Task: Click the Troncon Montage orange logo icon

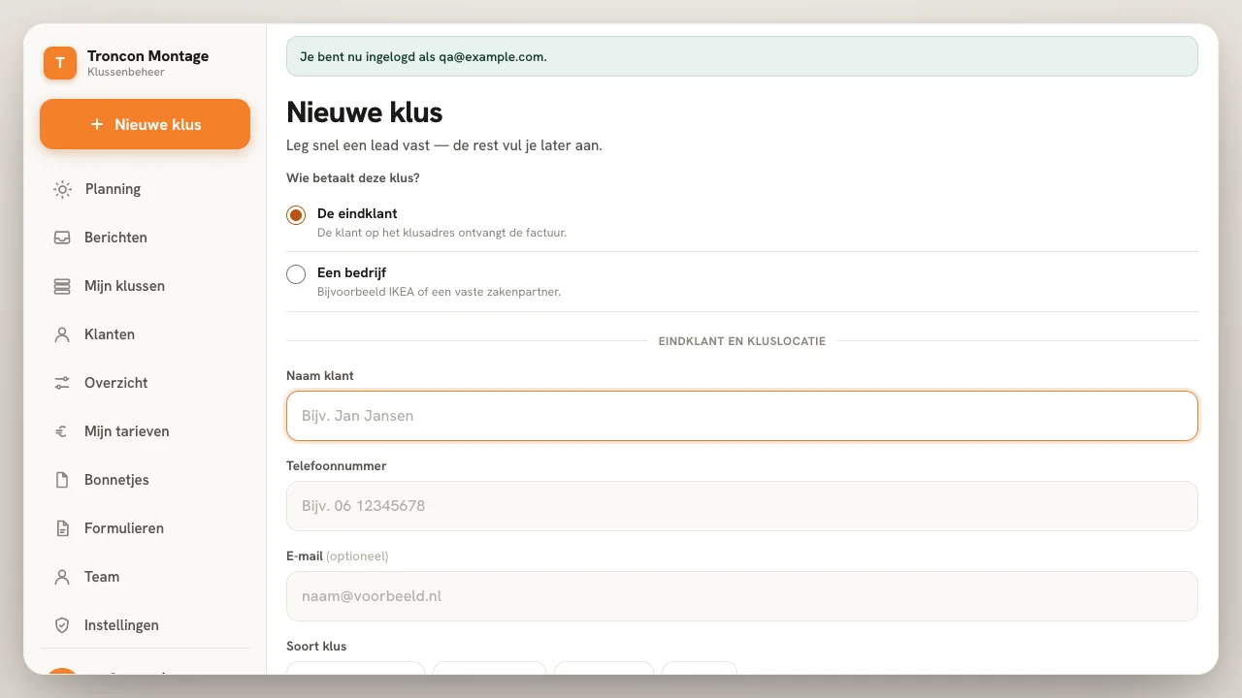Action: click(x=60, y=63)
